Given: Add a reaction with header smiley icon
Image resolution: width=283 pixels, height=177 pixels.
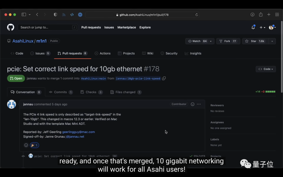Looking at the screenshot, I should pos(193,104).
